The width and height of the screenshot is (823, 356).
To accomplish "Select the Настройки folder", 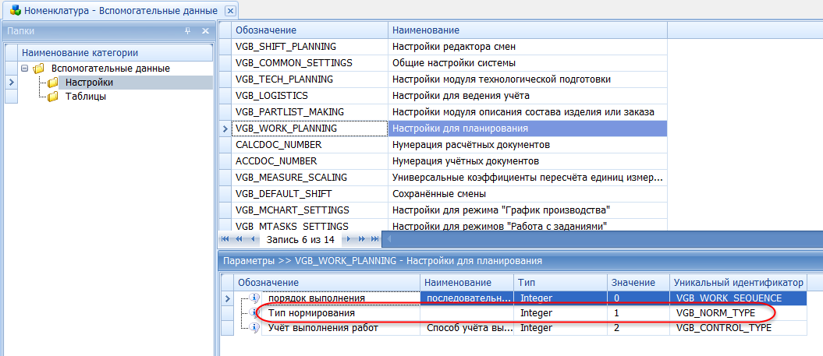I will (88, 83).
